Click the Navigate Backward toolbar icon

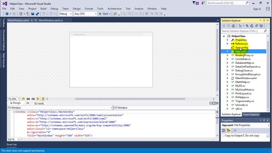point(7,14)
